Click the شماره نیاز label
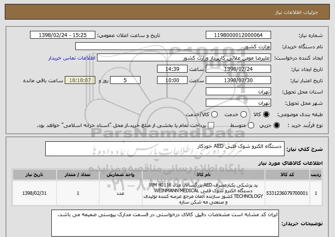This screenshot has width=335, height=237. tap(311, 35)
